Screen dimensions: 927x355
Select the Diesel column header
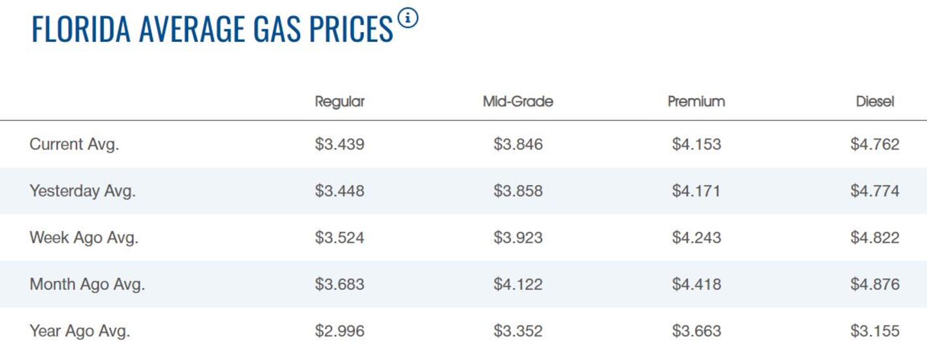click(875, 102)
